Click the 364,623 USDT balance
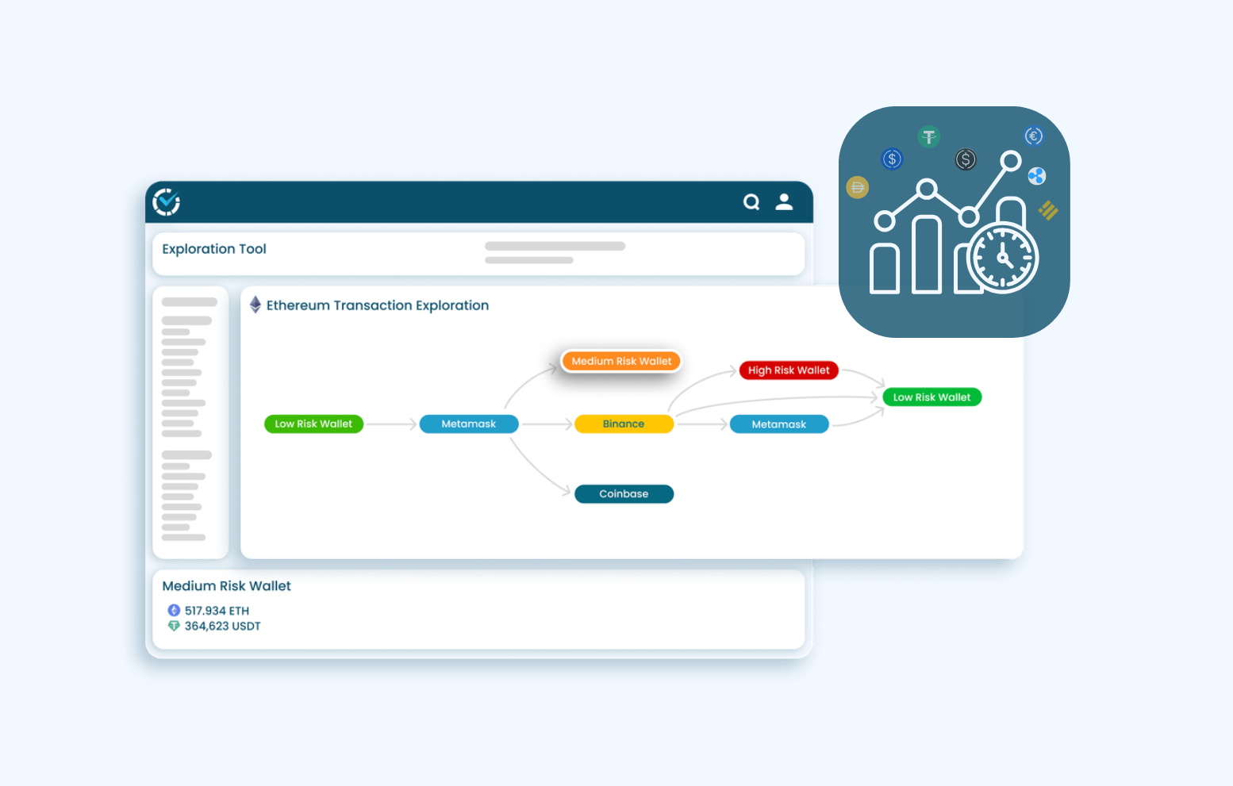 [223, 626]
